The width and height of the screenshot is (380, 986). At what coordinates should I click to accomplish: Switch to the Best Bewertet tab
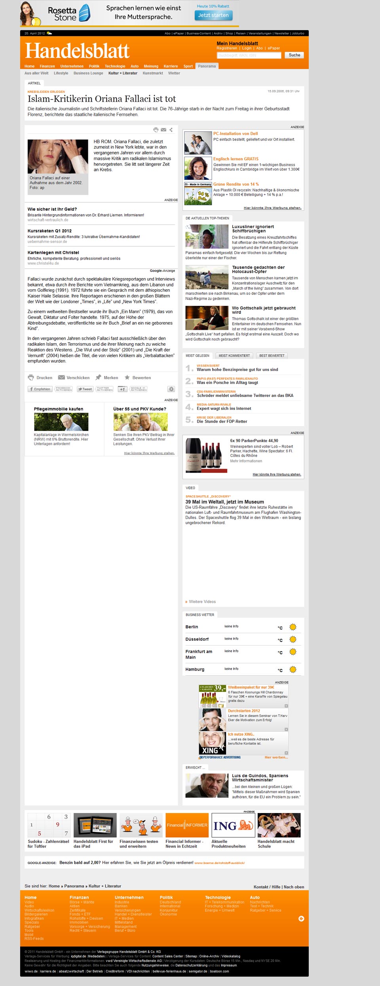(x=272, y=356)
